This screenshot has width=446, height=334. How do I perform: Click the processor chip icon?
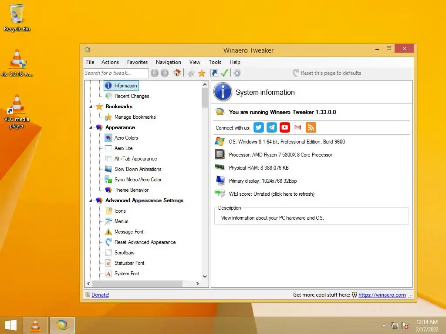point(220,154)
